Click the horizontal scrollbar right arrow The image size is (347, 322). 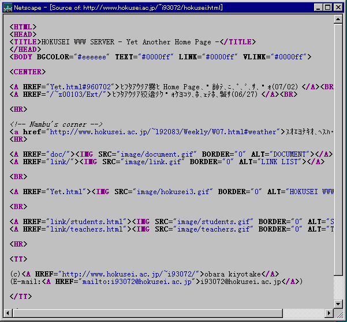[x=329, y=313]
